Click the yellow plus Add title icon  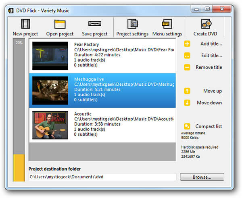[x=187, y=44]
